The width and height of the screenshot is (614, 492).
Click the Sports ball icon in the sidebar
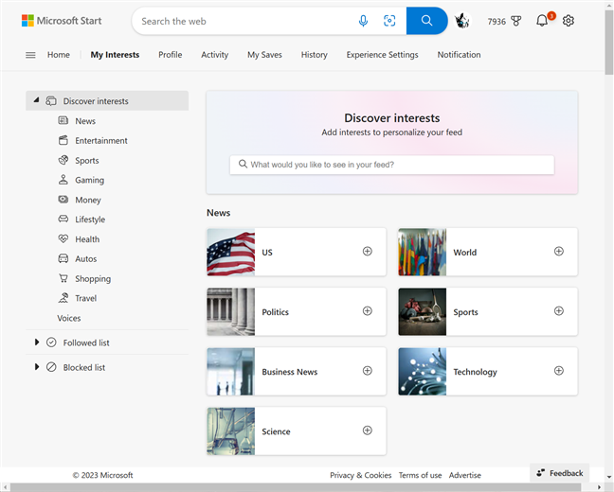[x=63, y=160]
